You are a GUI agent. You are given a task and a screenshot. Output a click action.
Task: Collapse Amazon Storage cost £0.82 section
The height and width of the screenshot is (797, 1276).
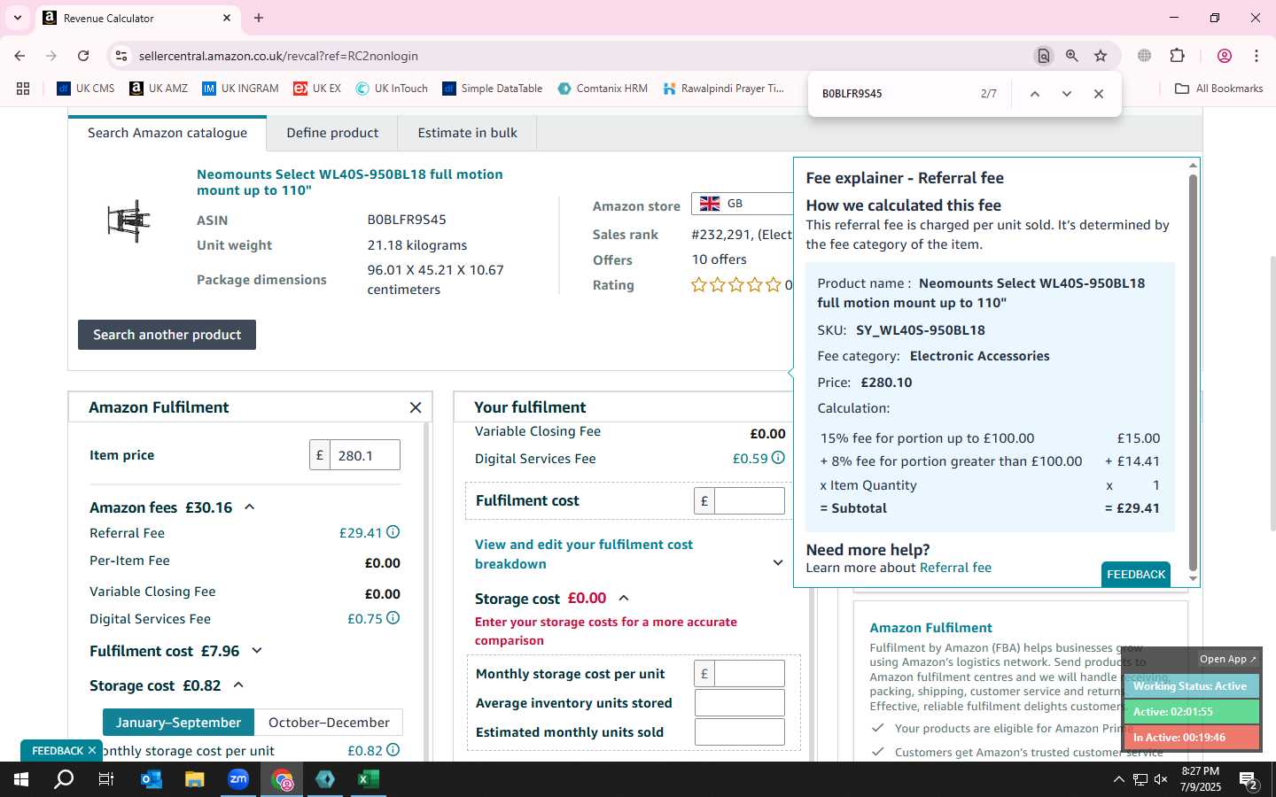238,685
